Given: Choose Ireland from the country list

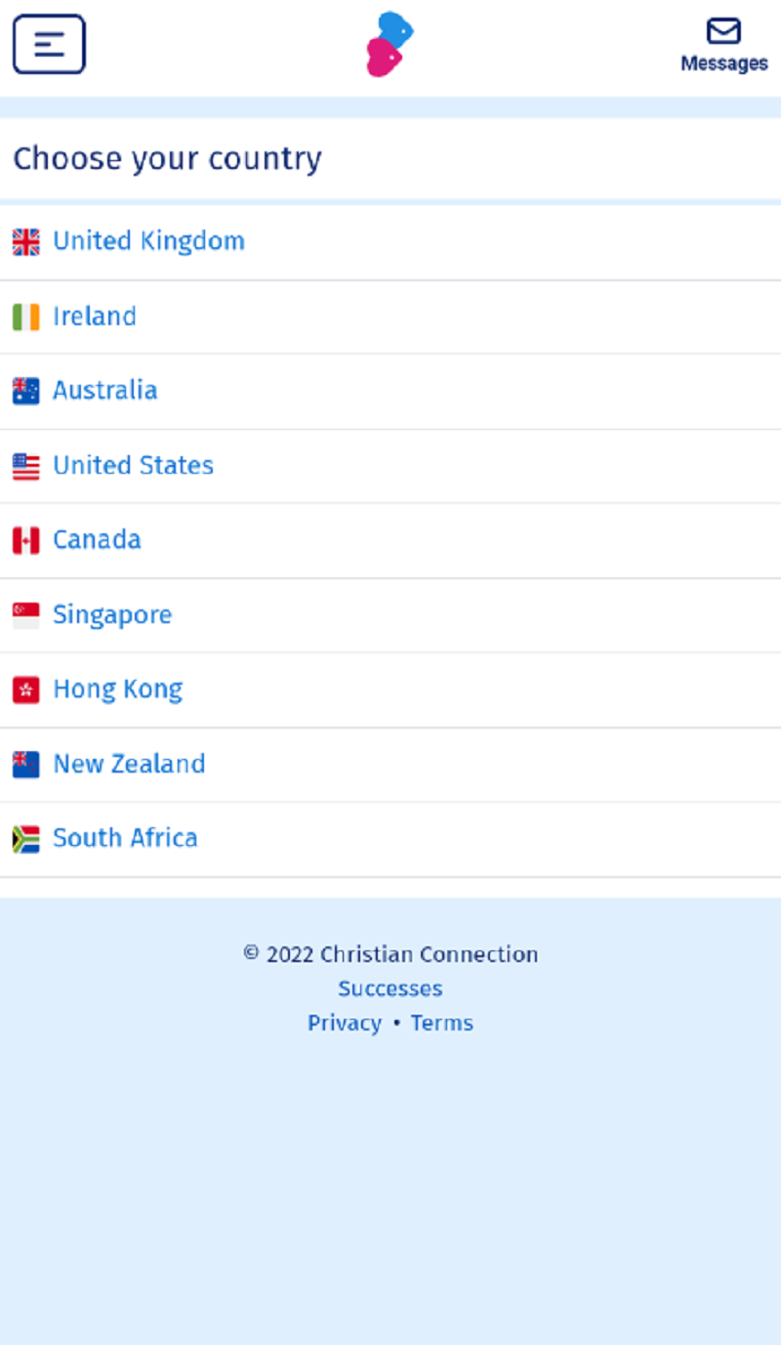Looking at the screenshot, I should (95, 316).
